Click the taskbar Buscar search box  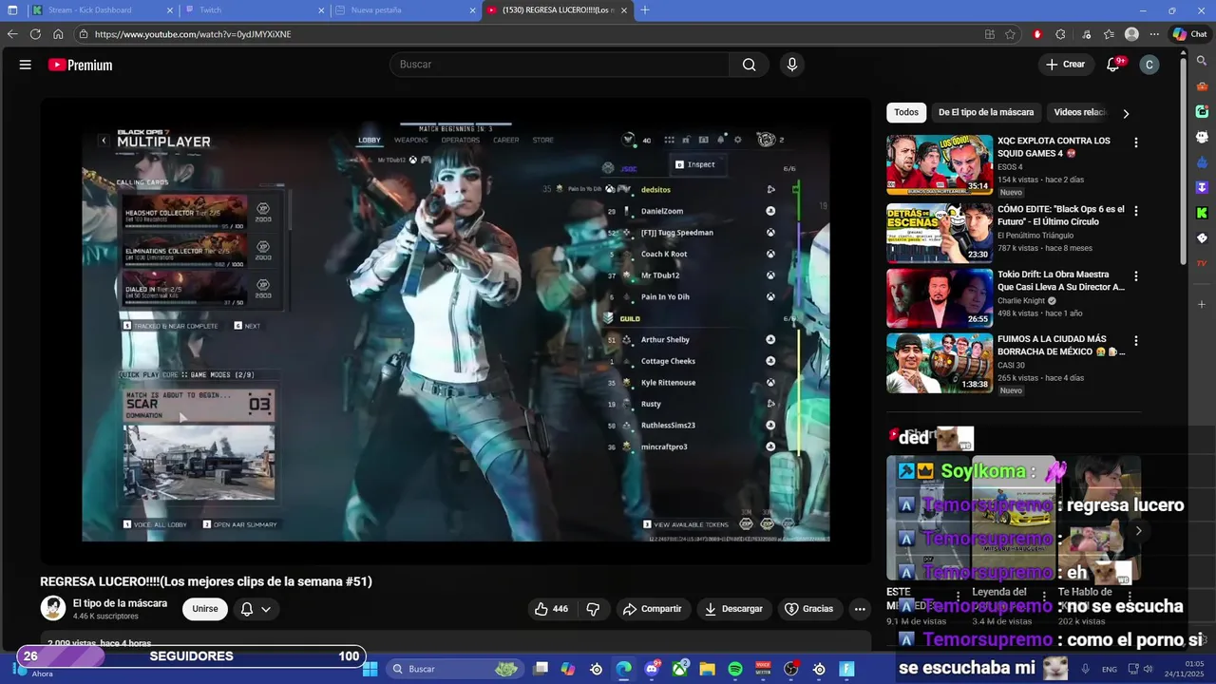click(x=454, y=669)
